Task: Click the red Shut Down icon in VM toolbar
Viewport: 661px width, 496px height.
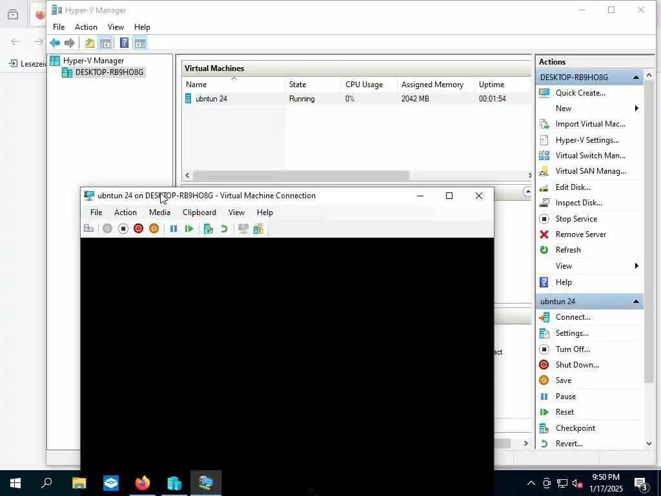Action: click(x=138, y=229)
